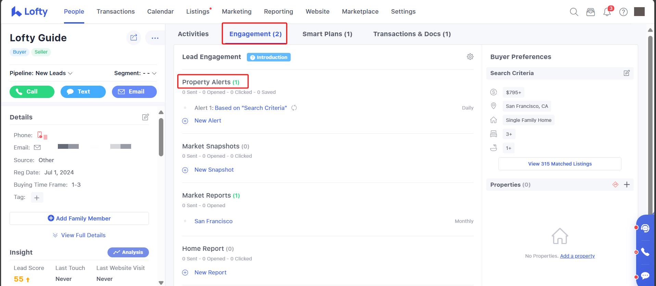
Task: Click the sync icon beside Alert 1
Action: [x=294, y=108]
